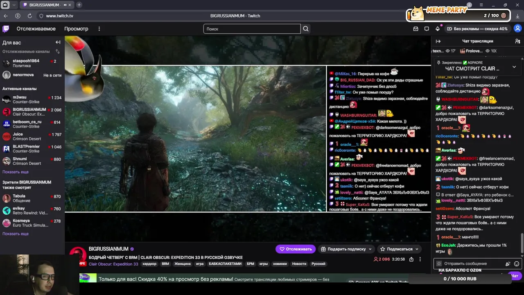Expand the tab list chevron
The image size is (524, 295).
tap(14, 5)
